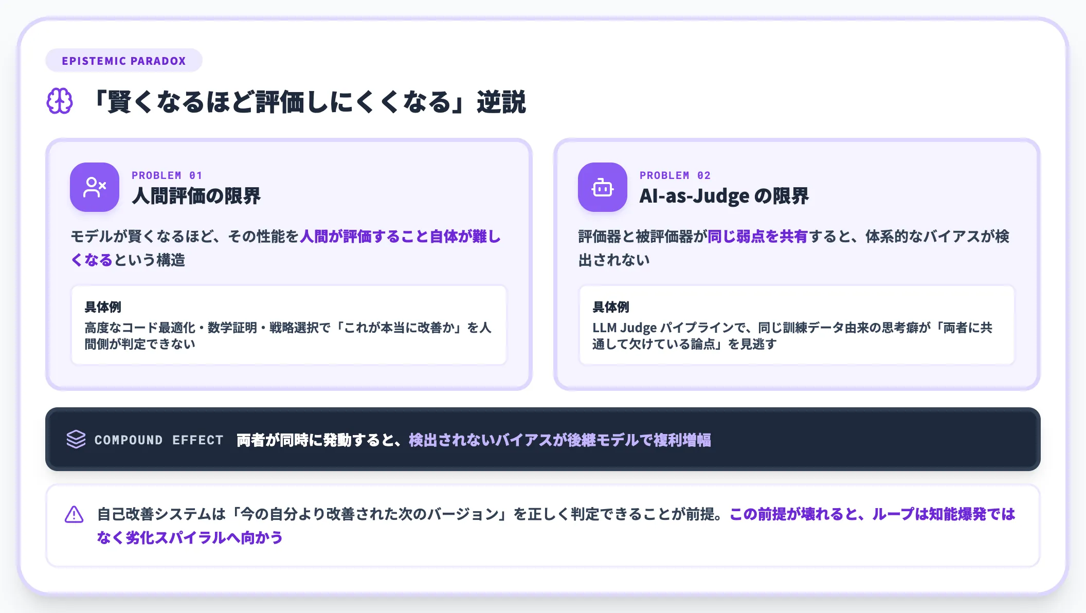The image size is (1086, 613).
Task: Click the PROBLEM 01 label
Action: (x=167, y=175)
